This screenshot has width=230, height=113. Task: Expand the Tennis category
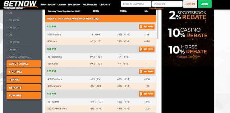tap(24, 80)
